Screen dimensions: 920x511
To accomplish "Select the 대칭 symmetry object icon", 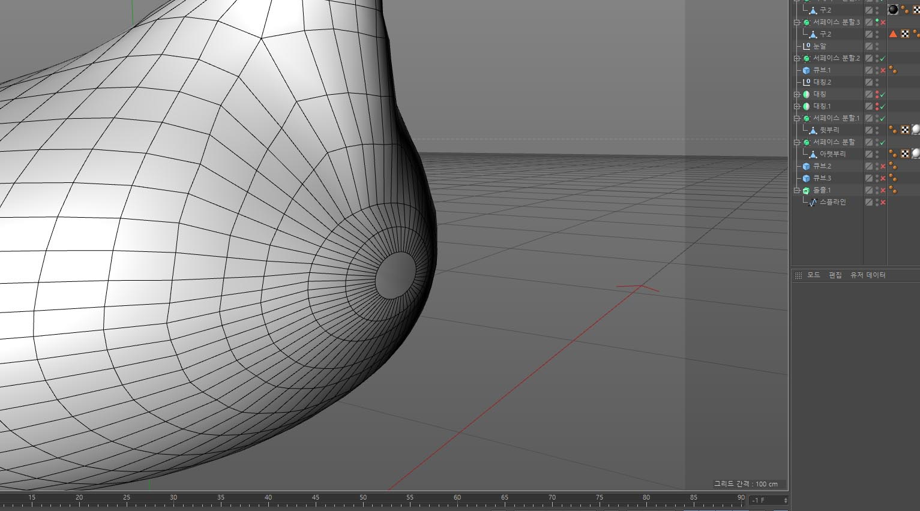I will [x=807, y=94].
